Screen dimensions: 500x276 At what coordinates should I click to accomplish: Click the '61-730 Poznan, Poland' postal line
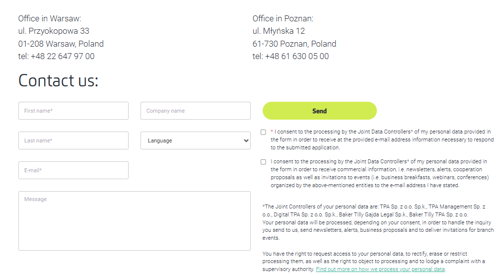point(294,44)
